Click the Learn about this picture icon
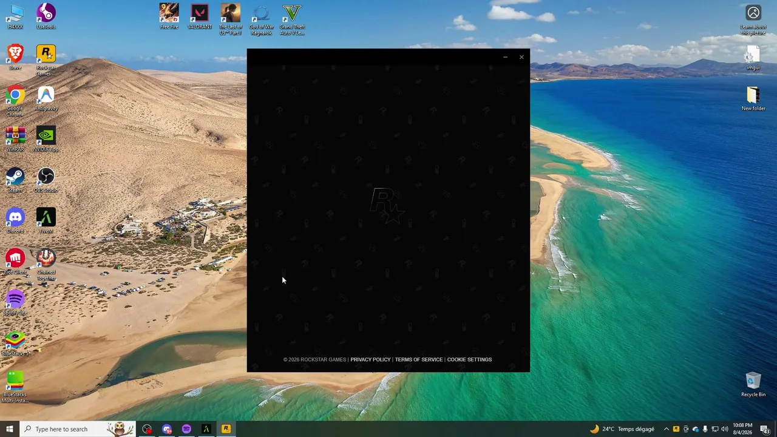 tap(753, 19)
